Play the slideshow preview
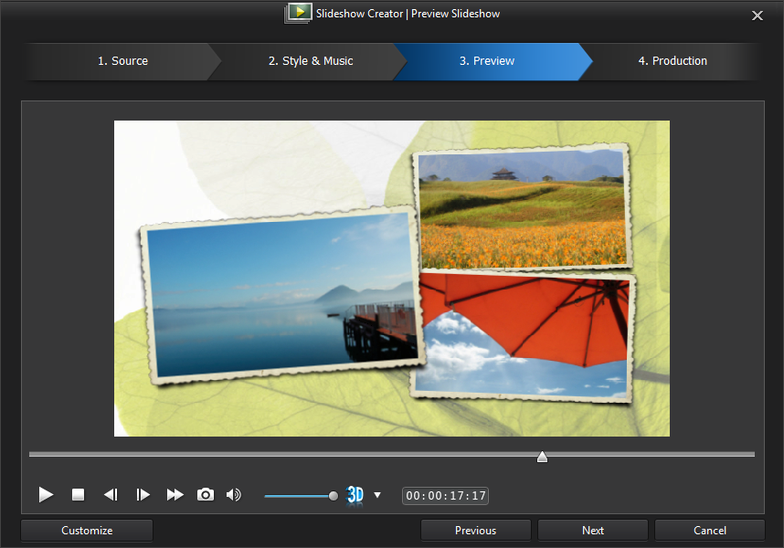This screenshot has width=784, height=548. click(46, 494)
